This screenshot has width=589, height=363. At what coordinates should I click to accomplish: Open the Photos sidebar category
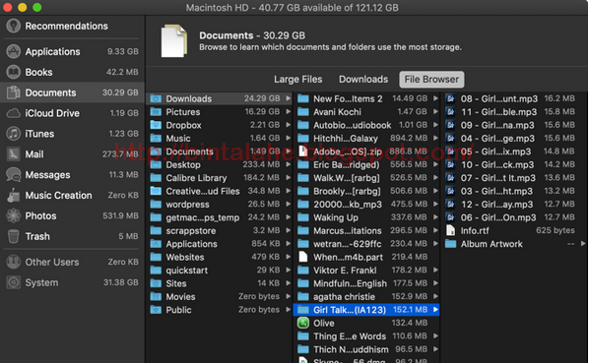point(72,215)
